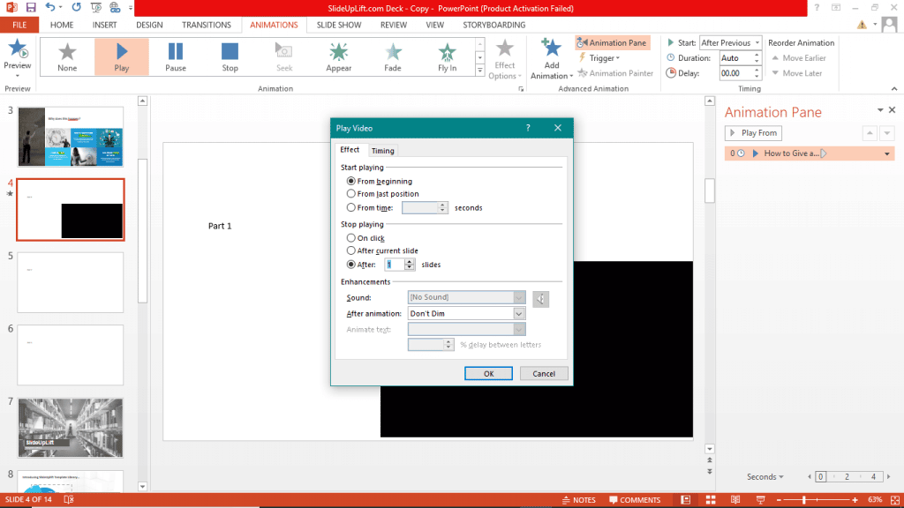
Task: Open the After animation dropdown
Action: [520, 313]
